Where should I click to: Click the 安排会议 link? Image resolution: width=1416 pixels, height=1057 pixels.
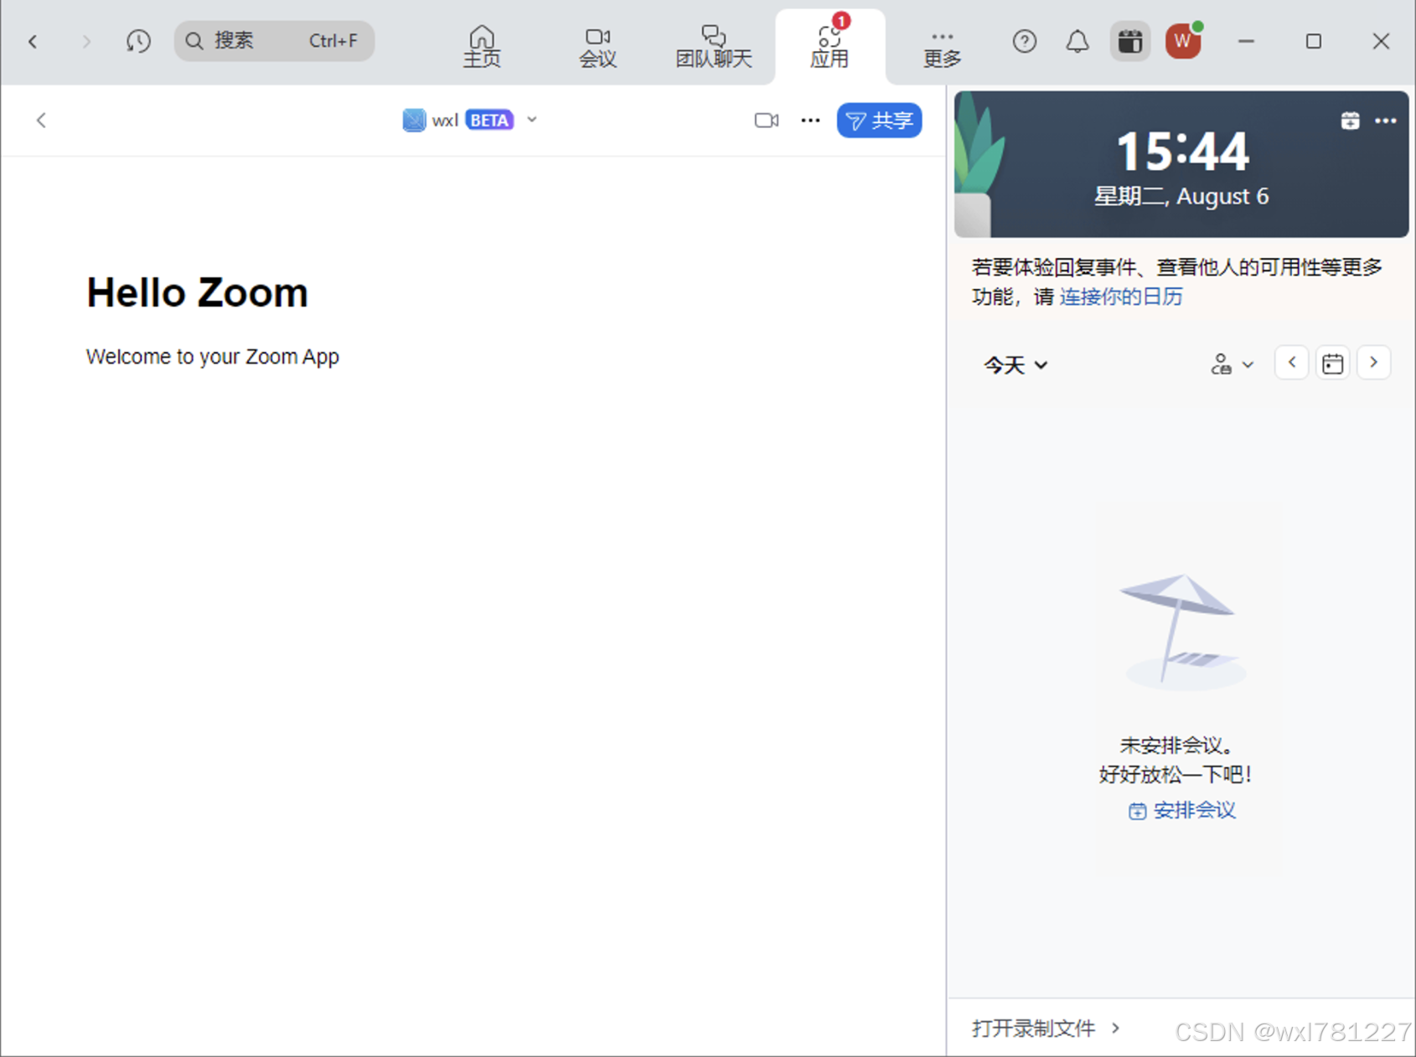pos(1182,810)
